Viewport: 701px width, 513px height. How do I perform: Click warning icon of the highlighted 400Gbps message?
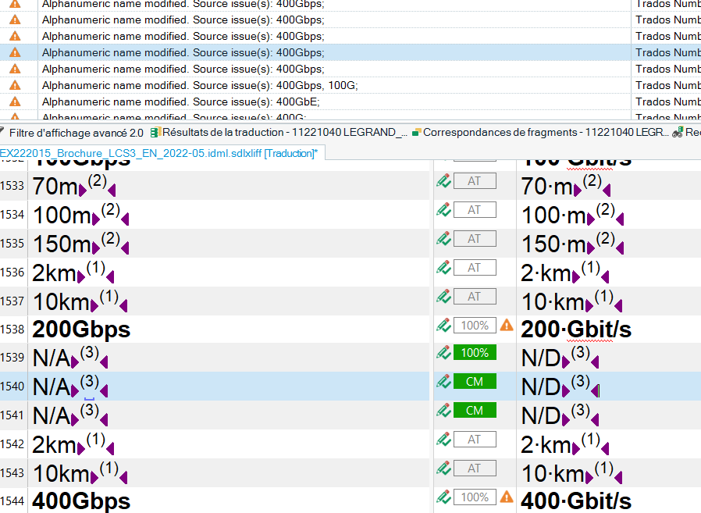click(15, 52)
